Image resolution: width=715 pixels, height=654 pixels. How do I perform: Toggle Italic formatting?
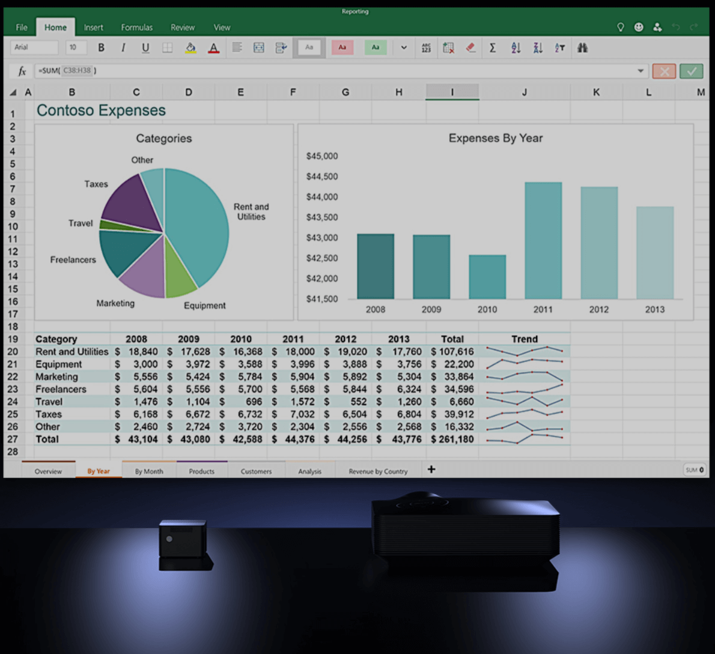123,48
